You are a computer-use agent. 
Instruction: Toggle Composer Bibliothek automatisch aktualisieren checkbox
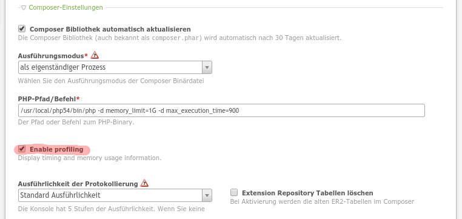(22, 29)
